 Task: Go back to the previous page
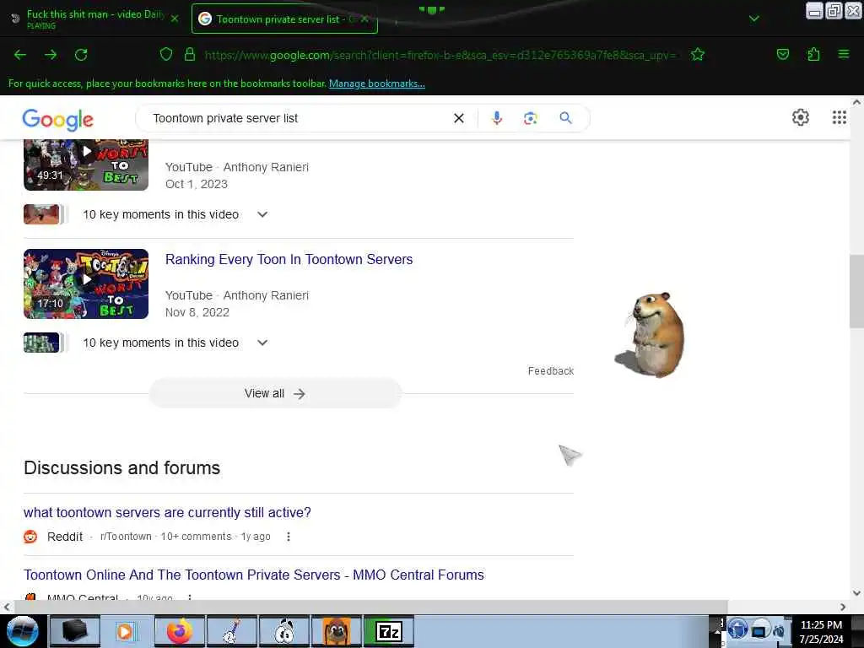pyautogui.click(x=20, y=55)
